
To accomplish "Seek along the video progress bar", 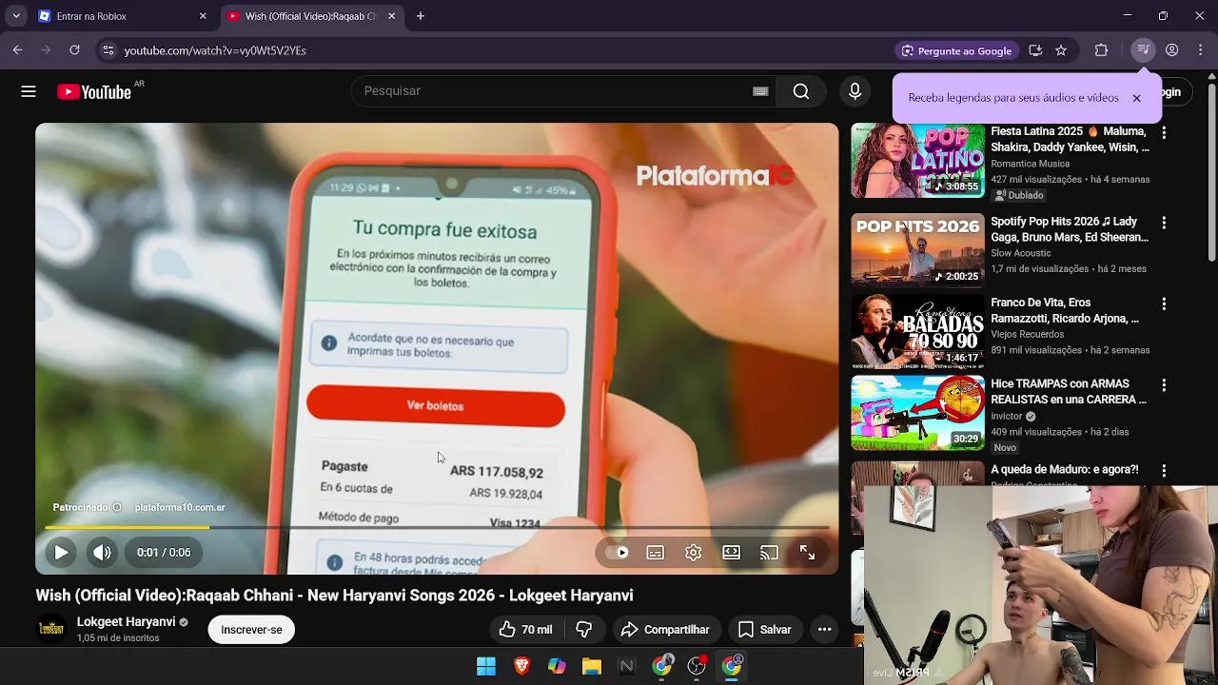I will pos(437,527).
